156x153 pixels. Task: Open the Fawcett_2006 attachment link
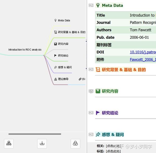[143, 59]
